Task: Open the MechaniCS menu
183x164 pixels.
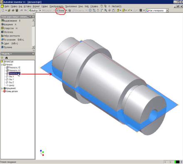Action: click(x=116, y=6)
